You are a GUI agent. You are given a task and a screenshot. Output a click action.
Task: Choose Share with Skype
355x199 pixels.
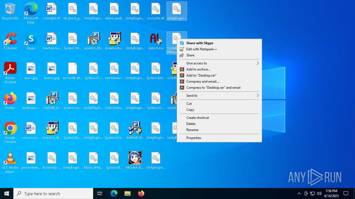point(219,43)
